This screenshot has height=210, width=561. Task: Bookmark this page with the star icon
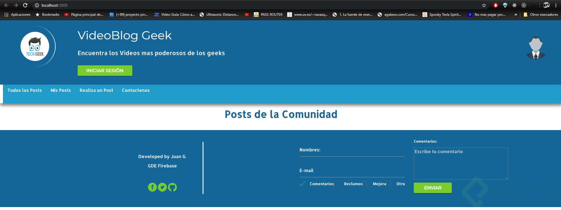pos(484,5)
